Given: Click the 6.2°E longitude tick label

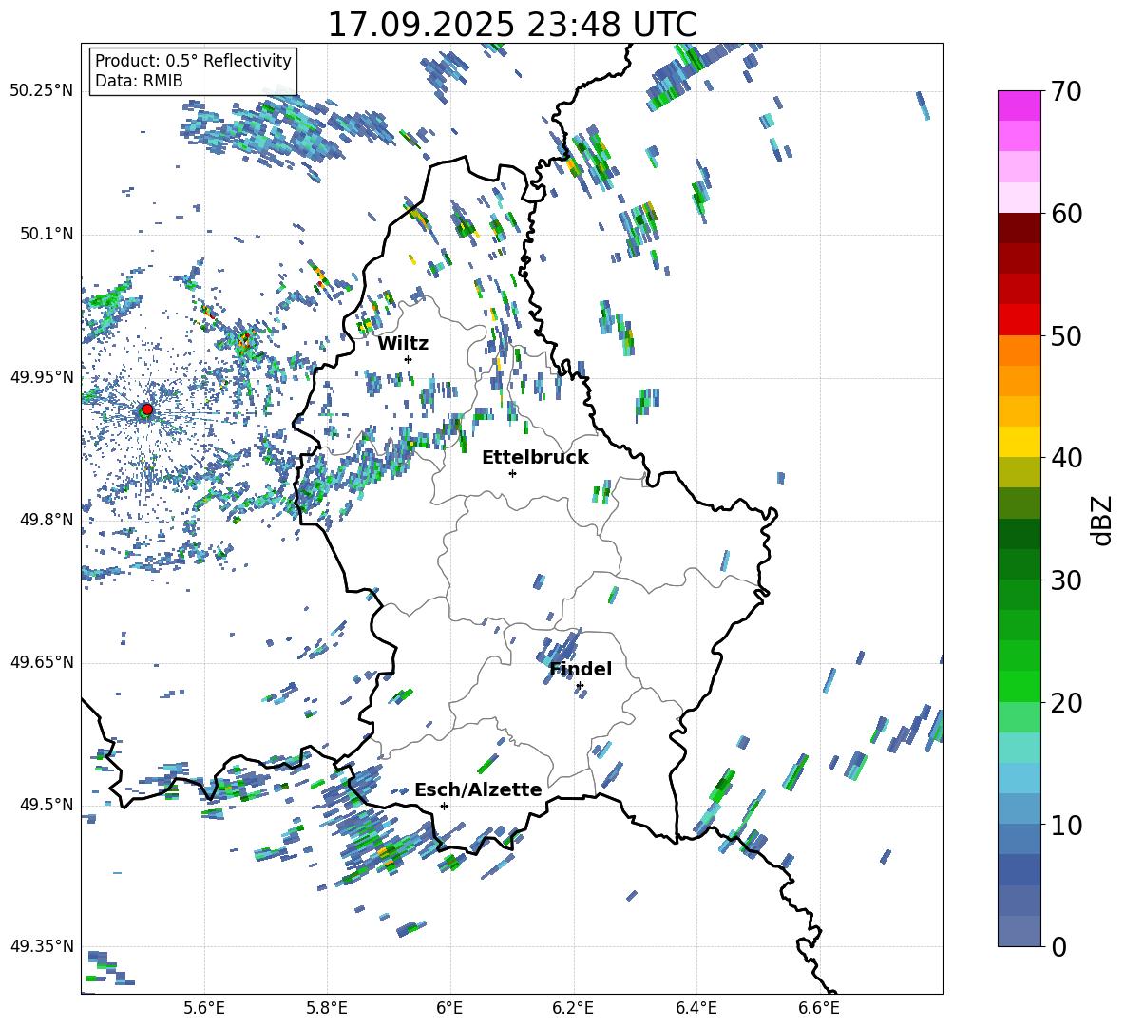Looking at the screenshot, I should coord(574,1007).
